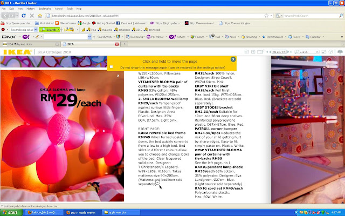Click the catalogue Search input field

(x=307, y=52)
